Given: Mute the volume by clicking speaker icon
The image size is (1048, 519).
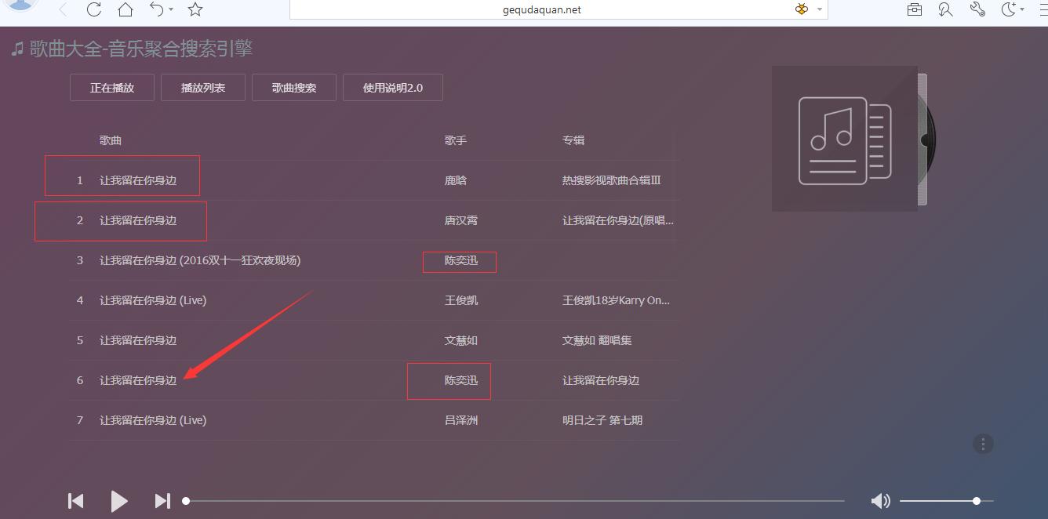Looking at the screenshot, I should click(880, 500).
